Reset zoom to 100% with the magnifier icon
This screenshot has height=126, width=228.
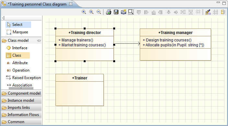pyautogui.click(x=91, y=12)
